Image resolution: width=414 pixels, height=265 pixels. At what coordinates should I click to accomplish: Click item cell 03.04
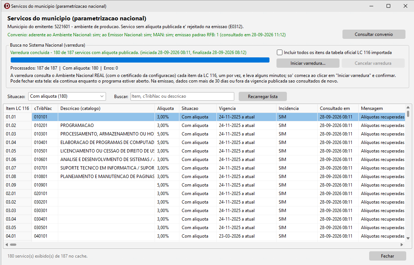tap(17, 219)
